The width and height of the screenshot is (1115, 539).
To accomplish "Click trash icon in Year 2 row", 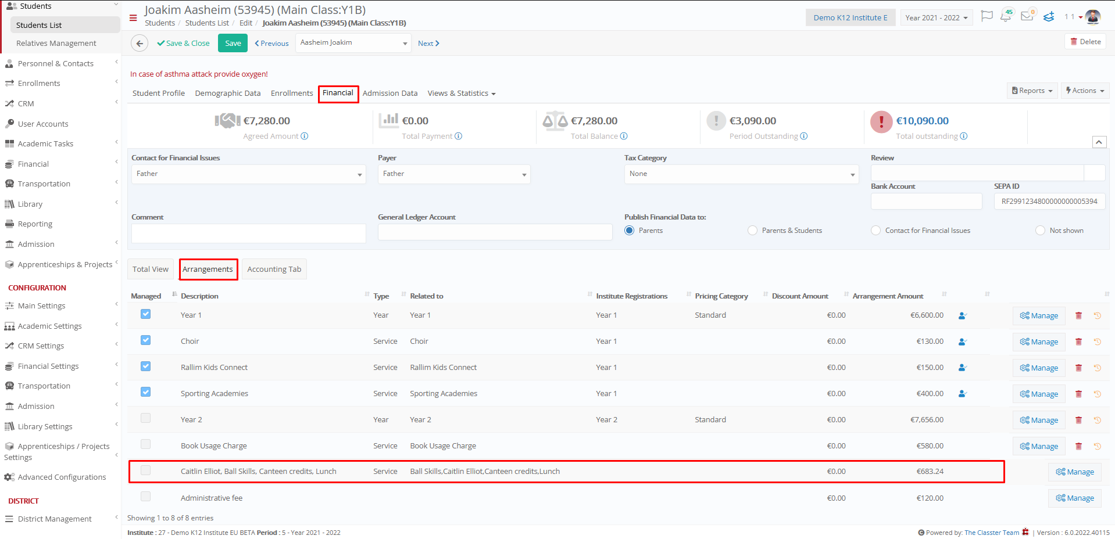I will 1078,420.
